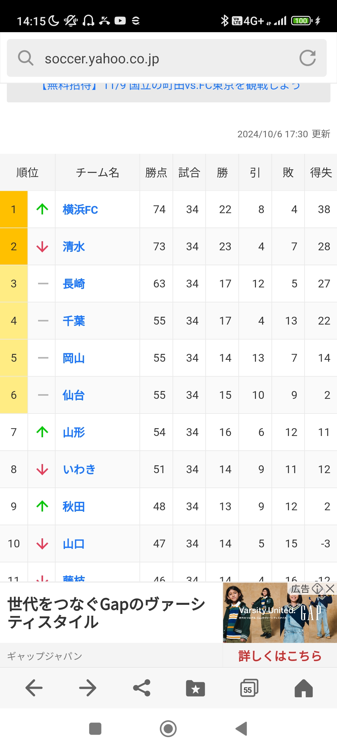Open the ad info icon

point(317,589)
